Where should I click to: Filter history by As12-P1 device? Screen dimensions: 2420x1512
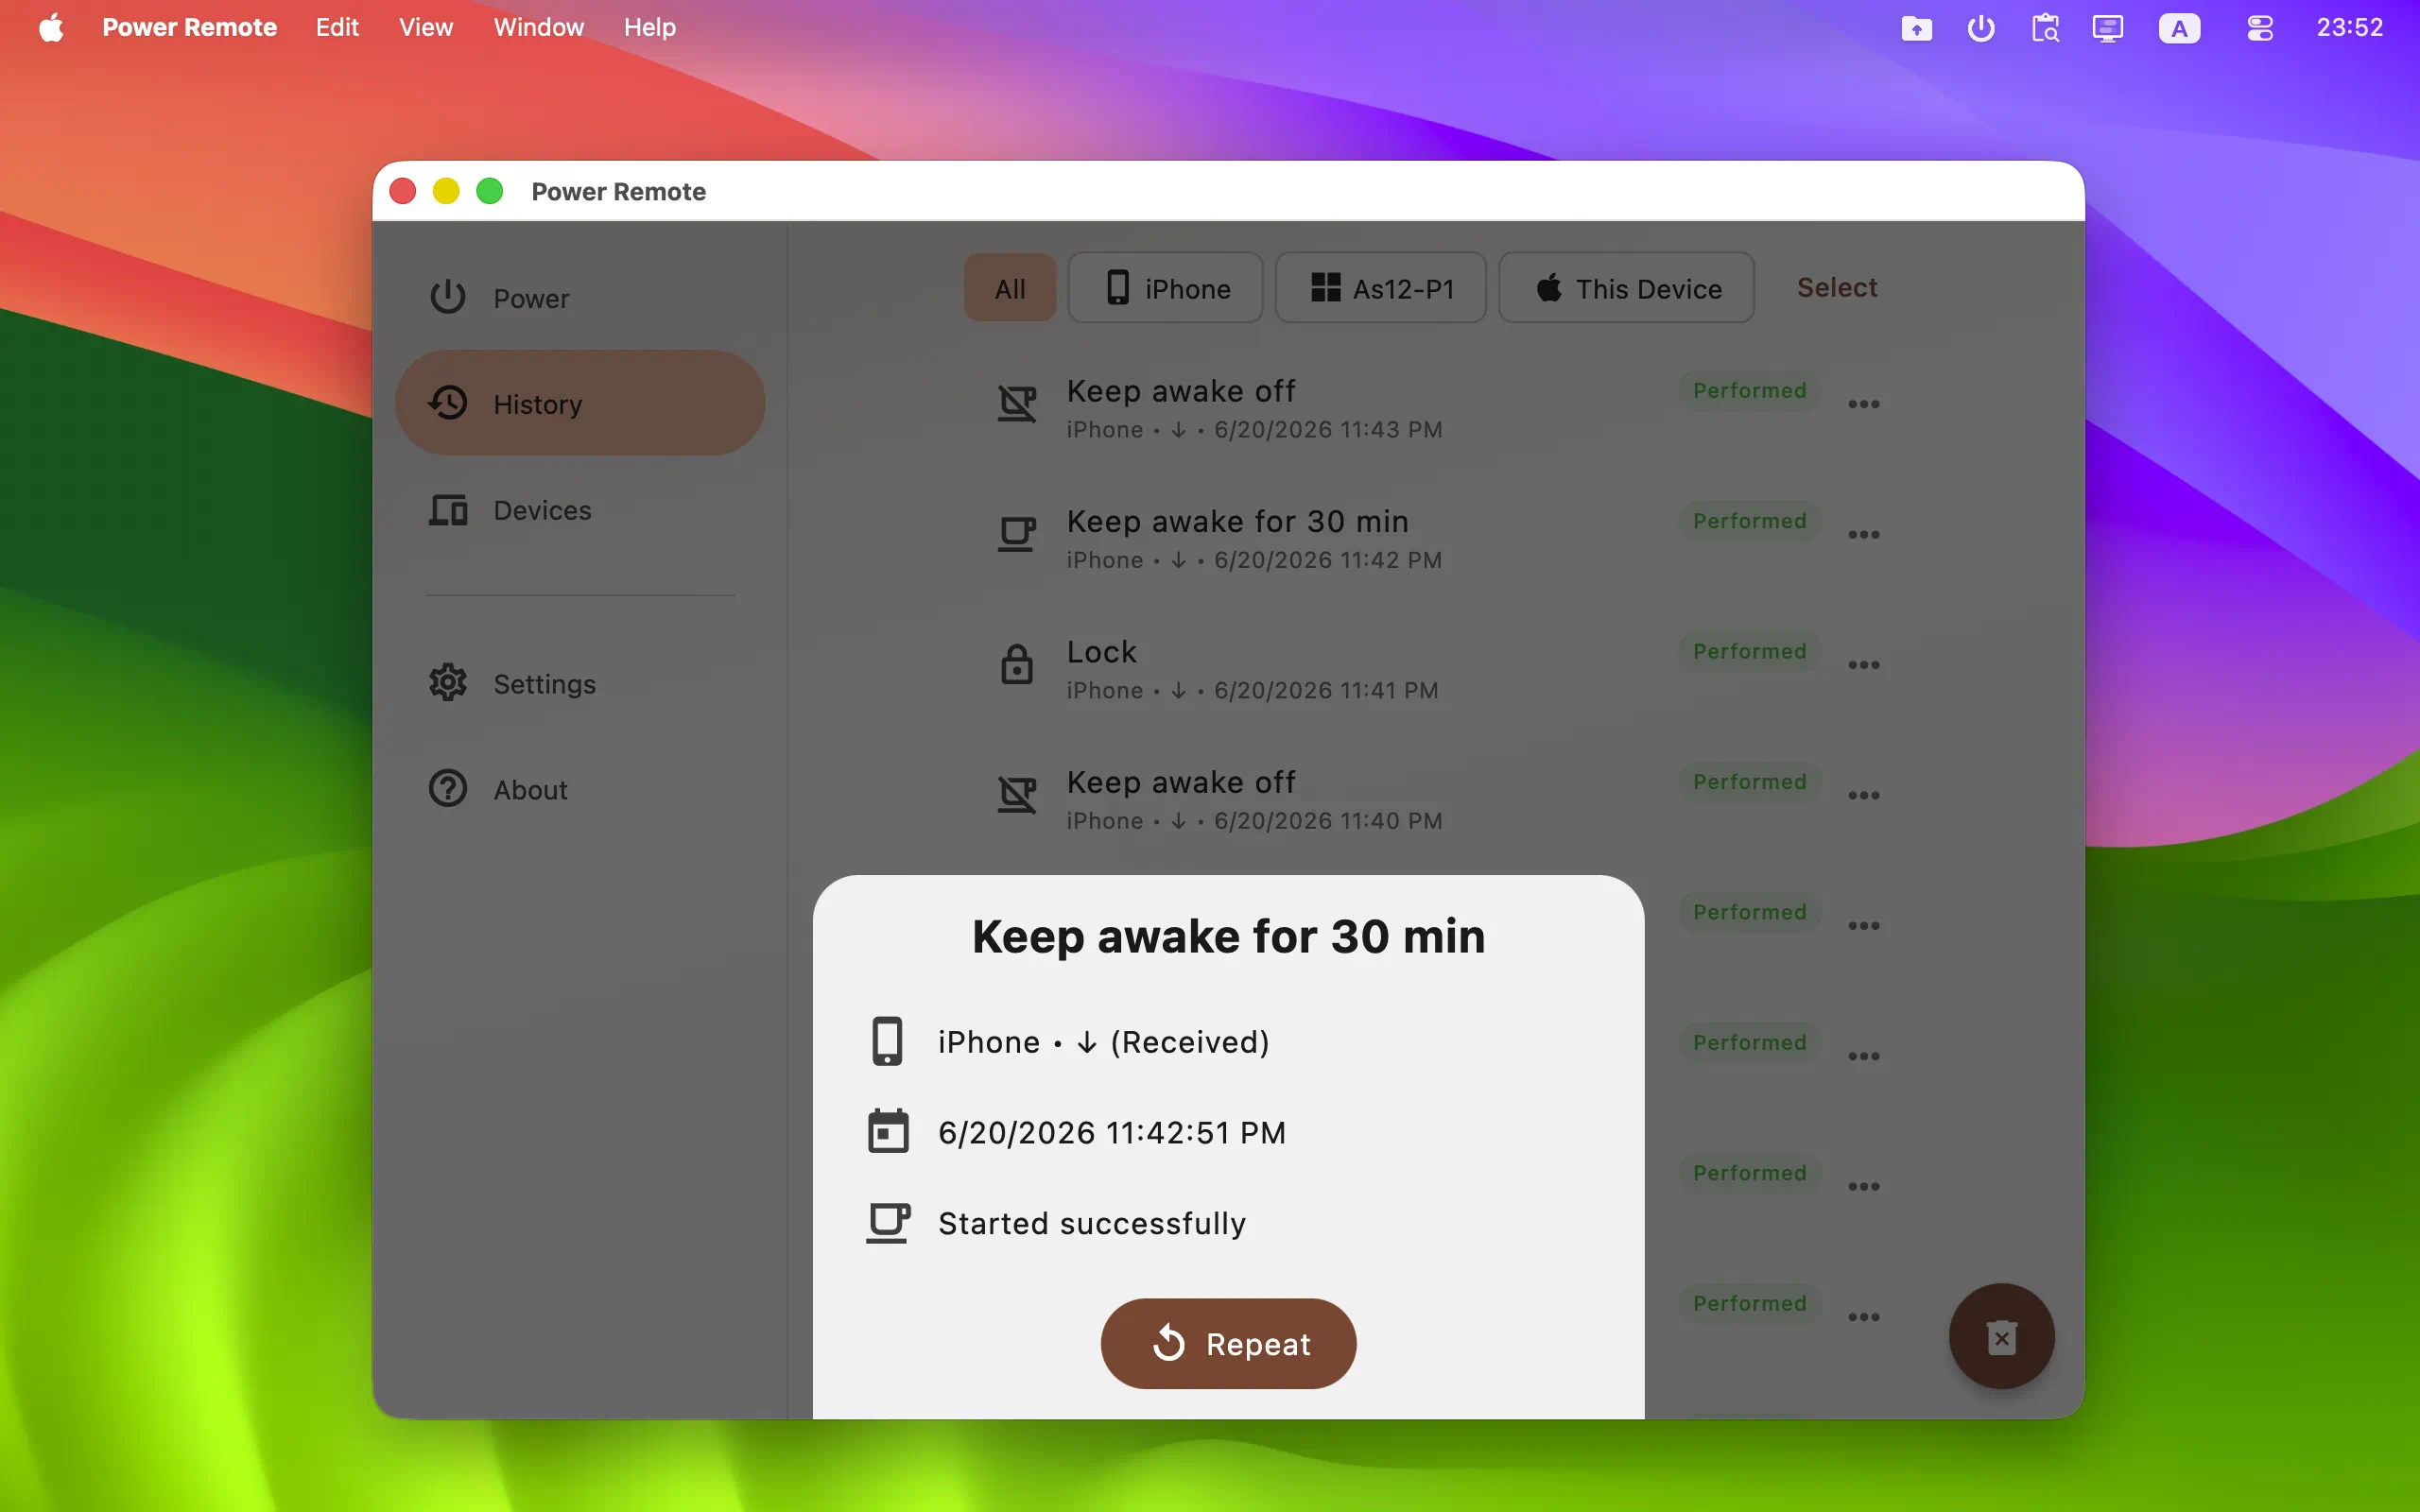1381,288
